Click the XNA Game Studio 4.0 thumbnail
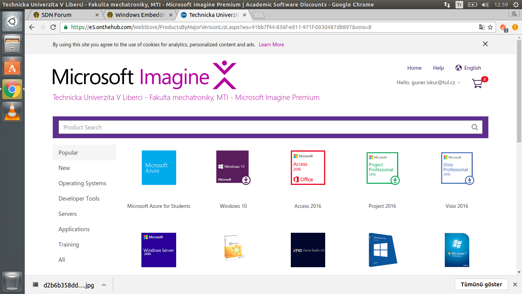 pos(308,250)
